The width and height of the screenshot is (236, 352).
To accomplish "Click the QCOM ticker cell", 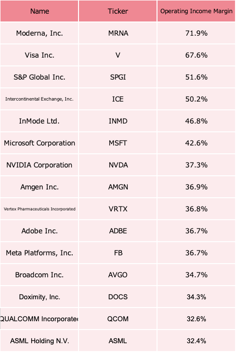I will click(118, 319).
